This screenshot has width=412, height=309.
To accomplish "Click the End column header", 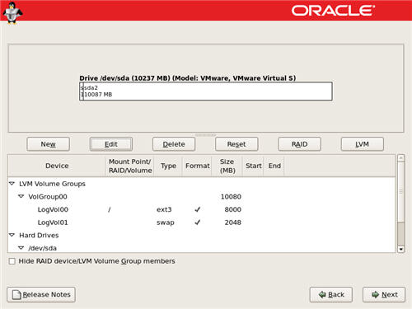I will pyautogui.click(x=274, y=166).
